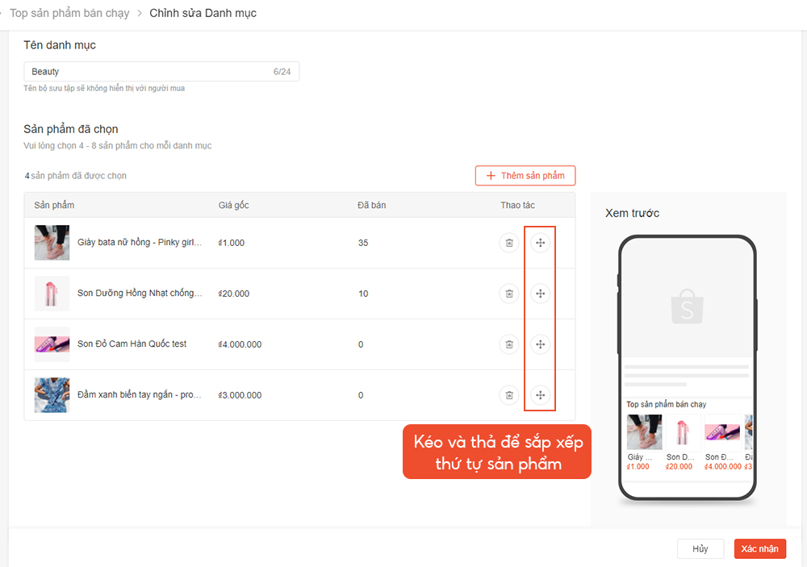The image size is (807, 567).
Task: Click move handle for Giày bata nữ hồng
Action: [x=540, y=243]
